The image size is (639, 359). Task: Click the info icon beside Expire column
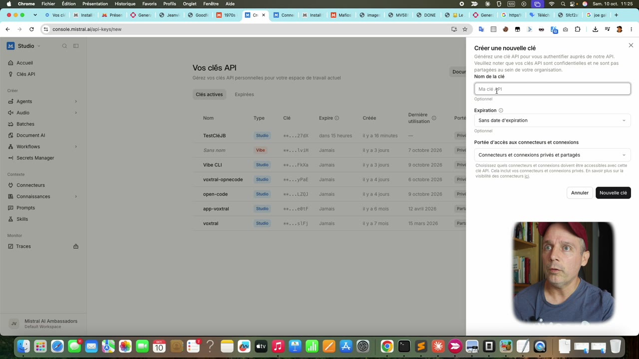tap(337, 118)
